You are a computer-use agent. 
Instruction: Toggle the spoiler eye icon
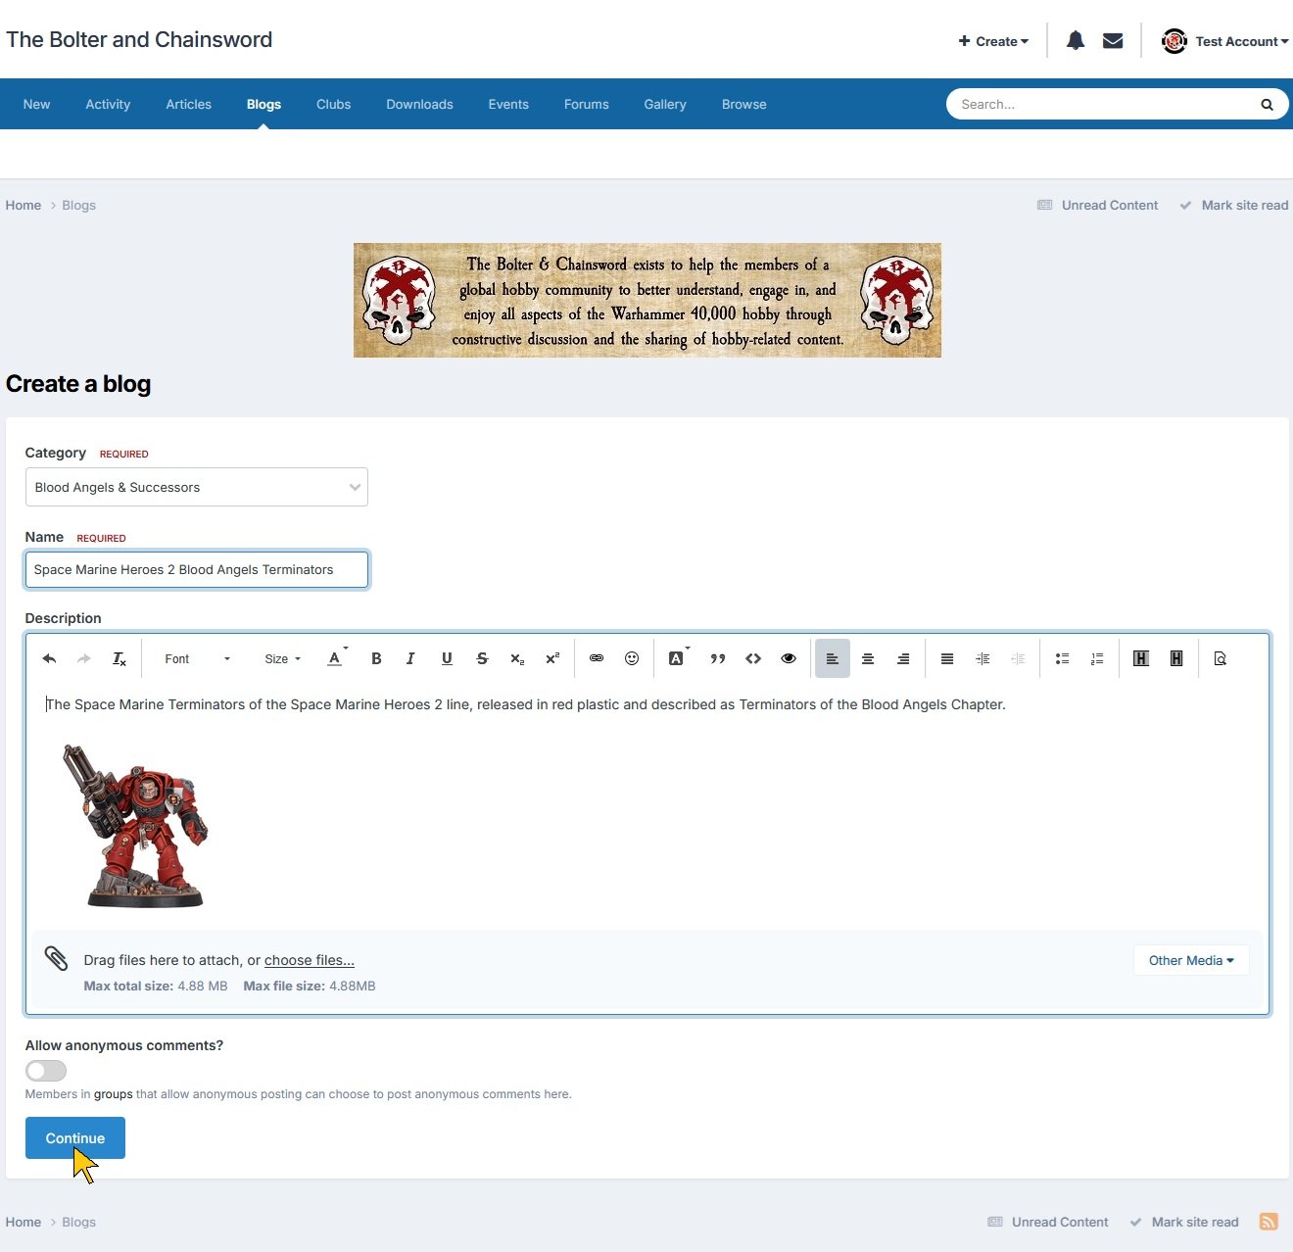tap(789, 659)
